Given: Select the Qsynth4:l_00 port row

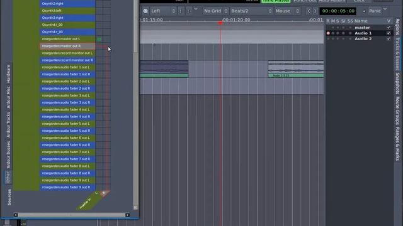Looking at the screenshot, I should [x=67, y=25].
